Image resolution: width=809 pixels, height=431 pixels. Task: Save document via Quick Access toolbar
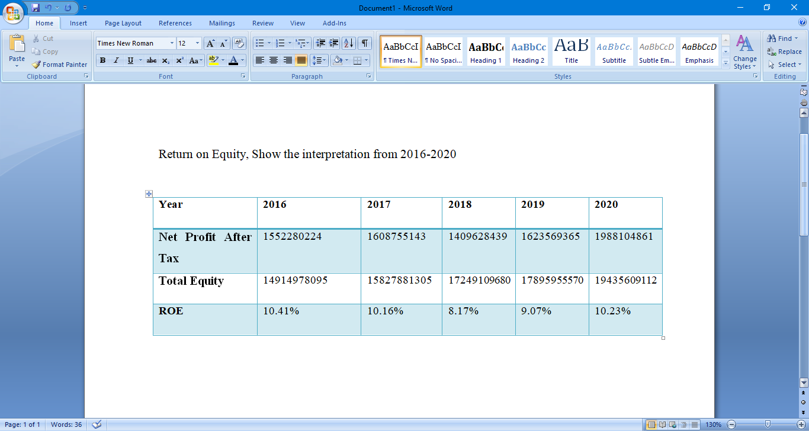pyautogui.click(x=36, y=8)
